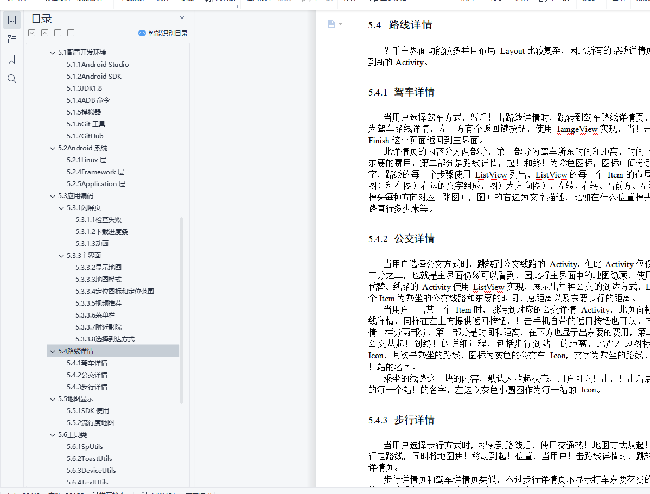Go to 5.1.2Android SDK heading
The image size is (650, 494).
point(94,77)
